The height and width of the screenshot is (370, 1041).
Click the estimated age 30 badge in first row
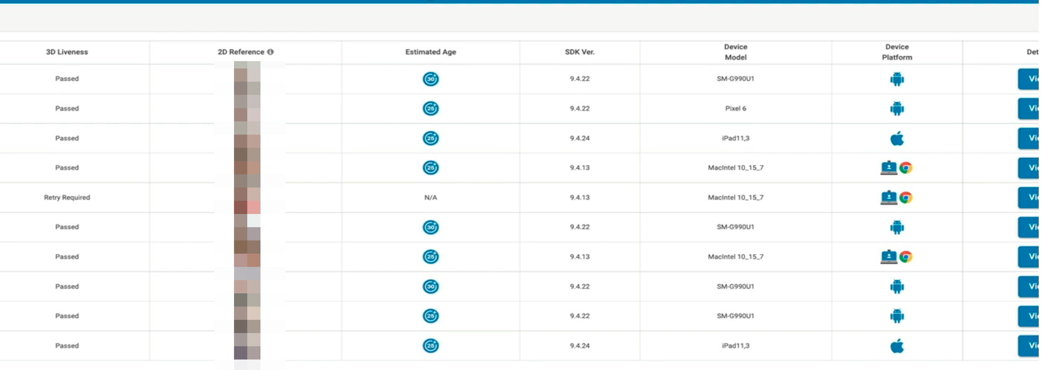pos(431,79)
